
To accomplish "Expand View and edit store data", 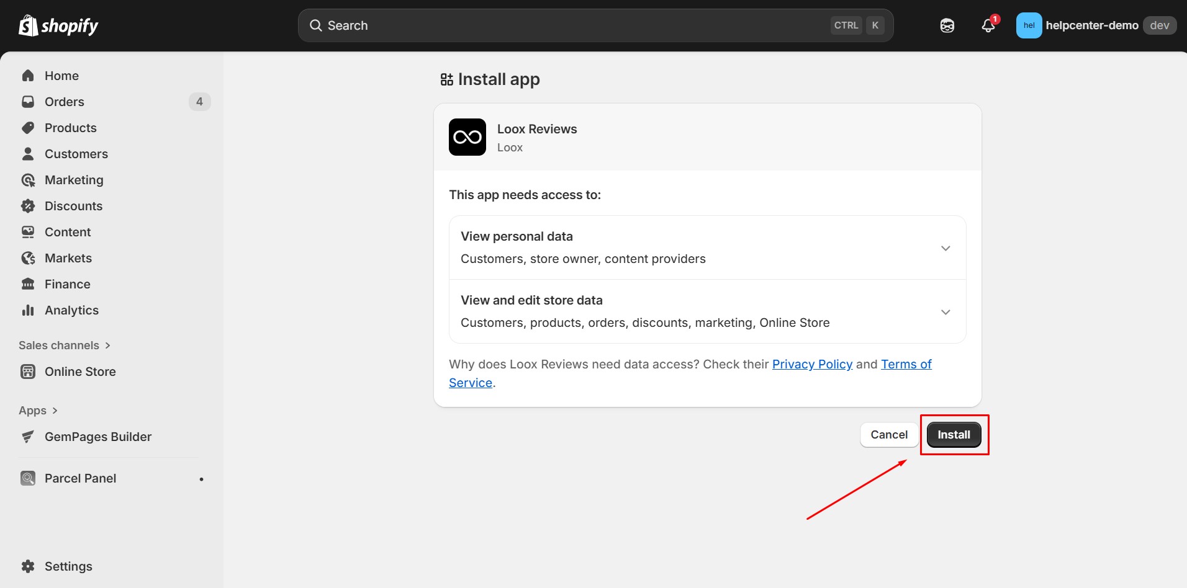I will [945, 312].
